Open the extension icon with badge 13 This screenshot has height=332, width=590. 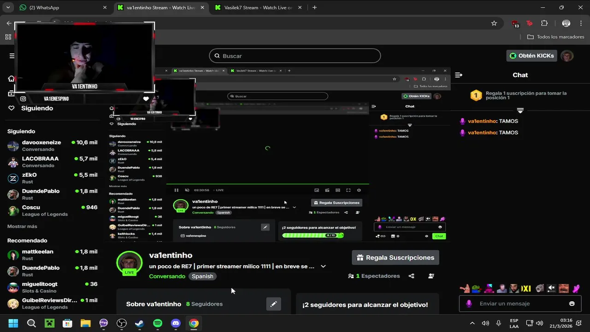(x=515, y=24)
